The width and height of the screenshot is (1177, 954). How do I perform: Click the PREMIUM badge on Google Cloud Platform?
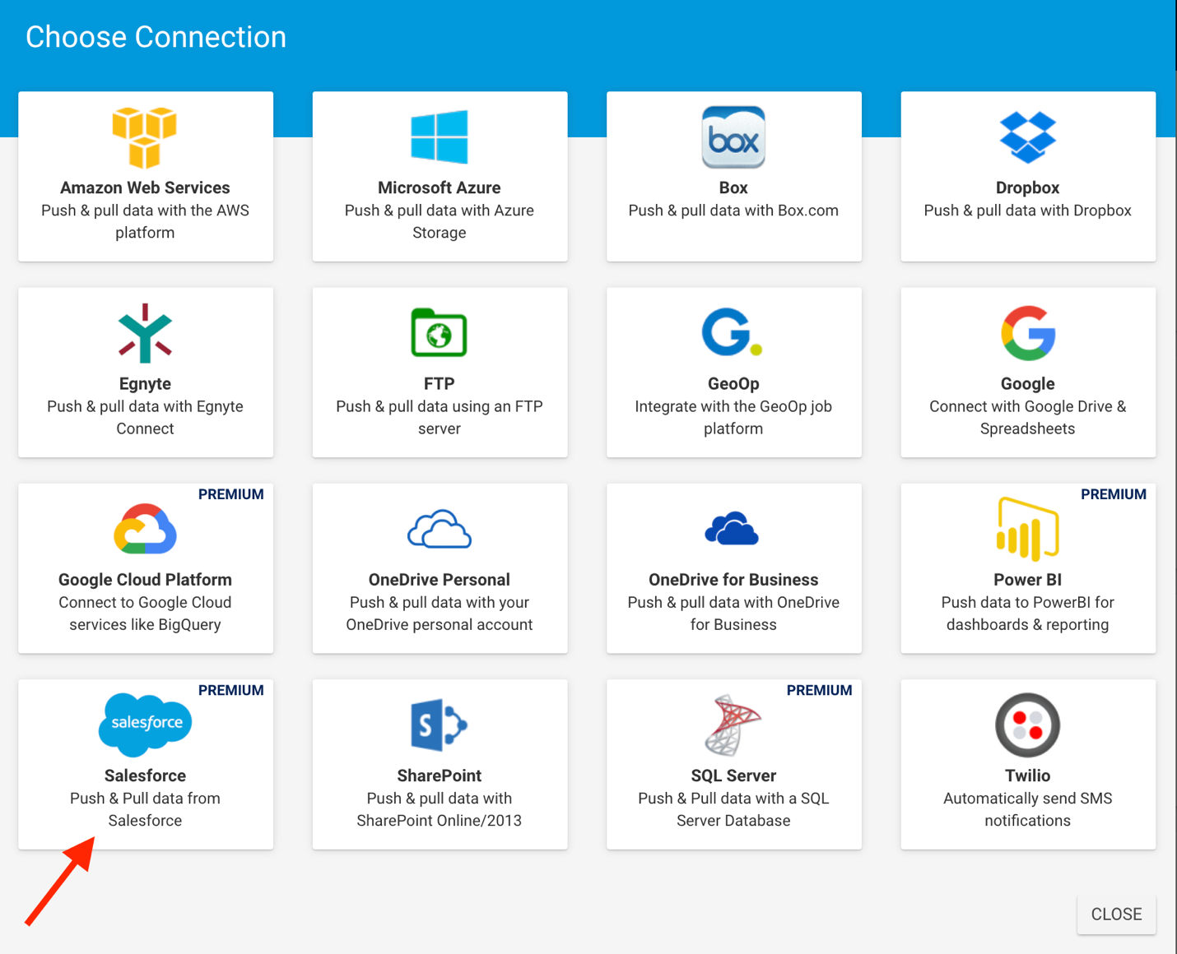[231, 494]
